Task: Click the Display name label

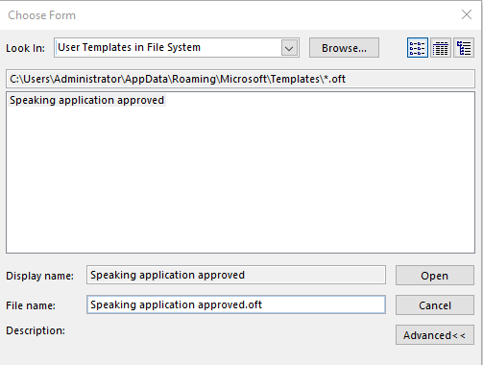Action: 39,276
